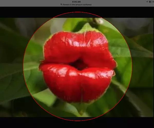
Task: Tap the red circle outline at its left edge
Action: [x=23, y=66]
